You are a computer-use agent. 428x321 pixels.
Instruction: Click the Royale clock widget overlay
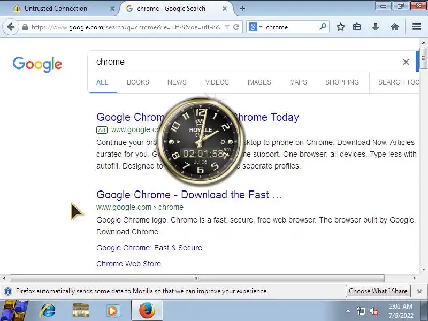(200, 142)
